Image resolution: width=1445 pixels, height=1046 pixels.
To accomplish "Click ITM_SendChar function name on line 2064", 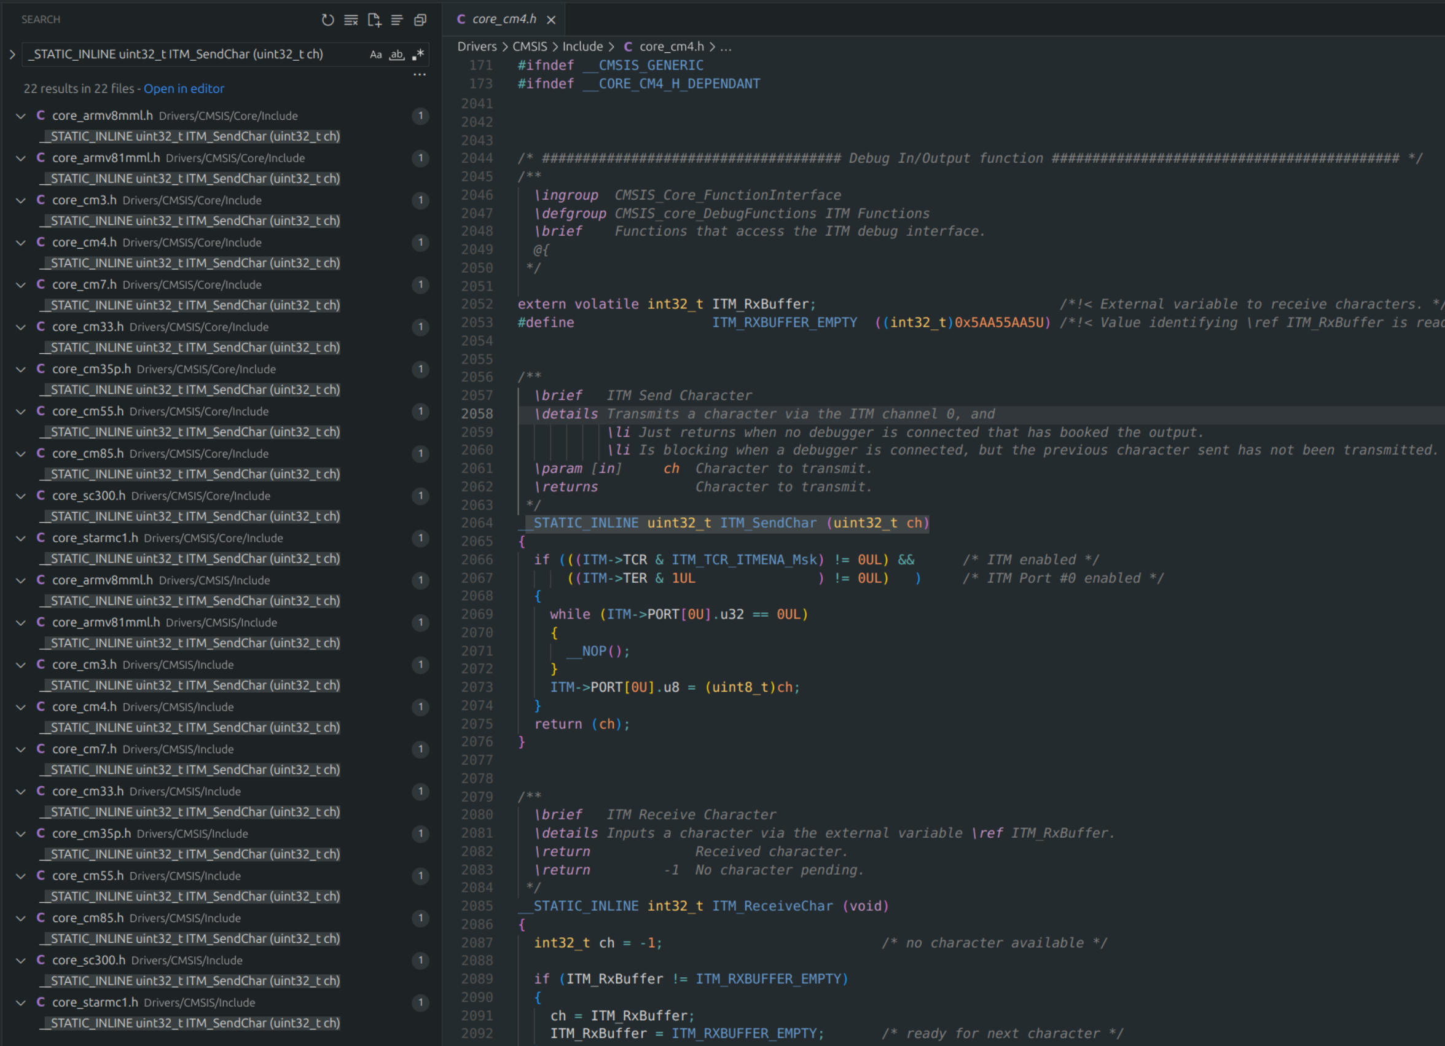I will (769, 523).
